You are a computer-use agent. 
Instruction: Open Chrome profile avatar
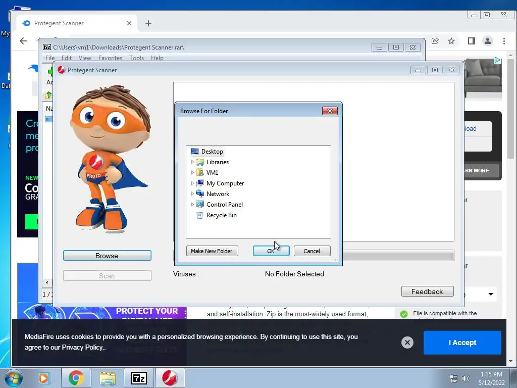pos(488,41)
